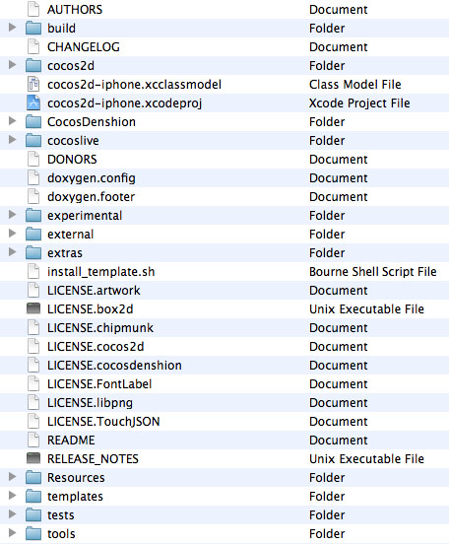Click the README document icon
This screenshot has height=544, width=449.
point(33,440)
